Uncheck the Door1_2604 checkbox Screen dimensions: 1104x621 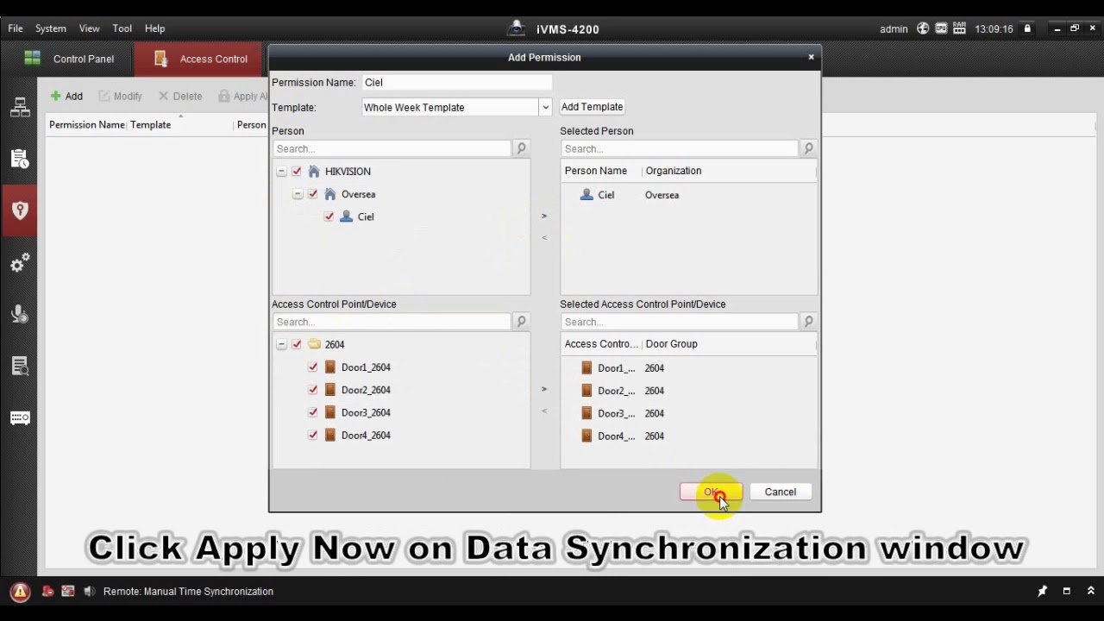tap(313, 367)
